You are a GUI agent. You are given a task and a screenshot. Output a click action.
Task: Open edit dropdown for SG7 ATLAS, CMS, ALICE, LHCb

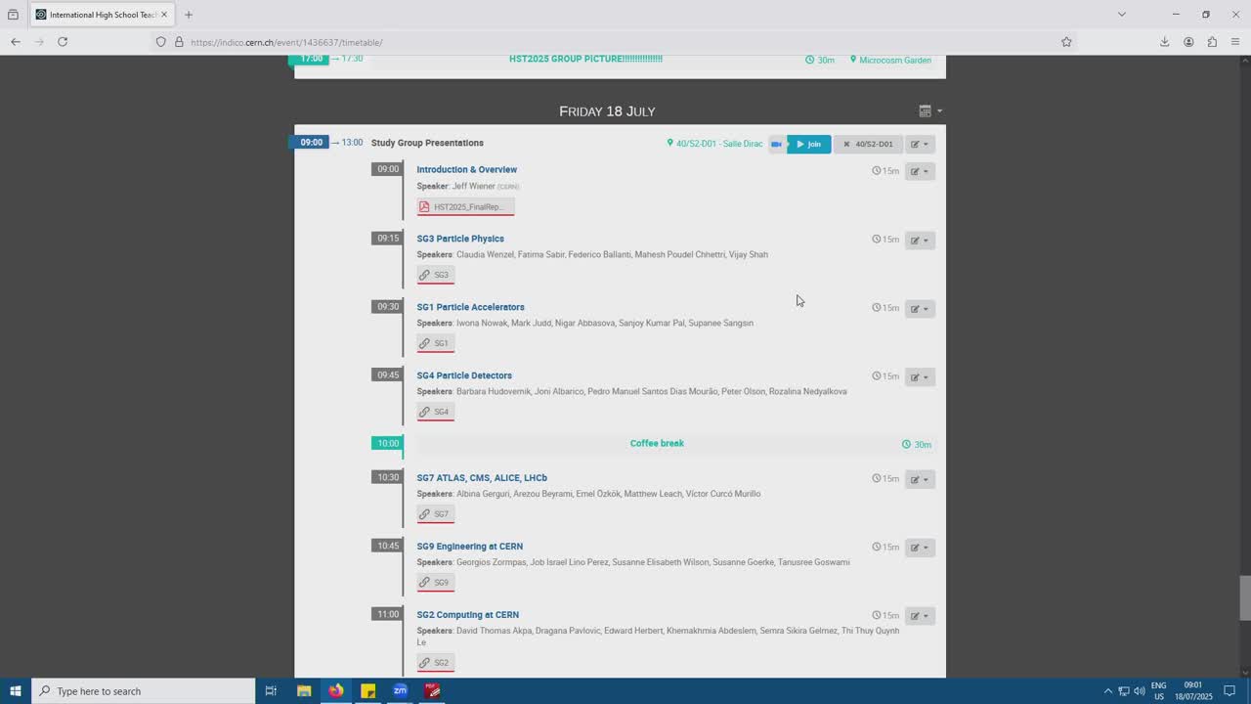[920, 479]
